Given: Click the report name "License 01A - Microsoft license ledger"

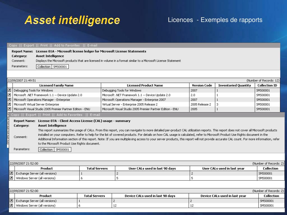Looking at the screenshot, I should point(91,52).
